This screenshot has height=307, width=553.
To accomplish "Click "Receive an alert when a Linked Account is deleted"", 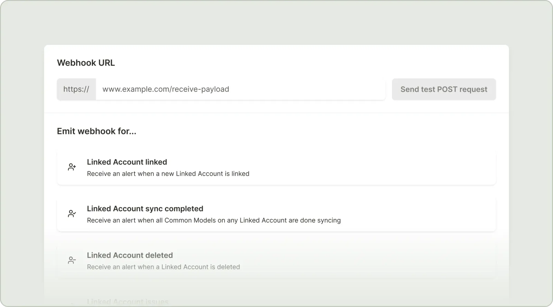I will (x=163, y=267).
